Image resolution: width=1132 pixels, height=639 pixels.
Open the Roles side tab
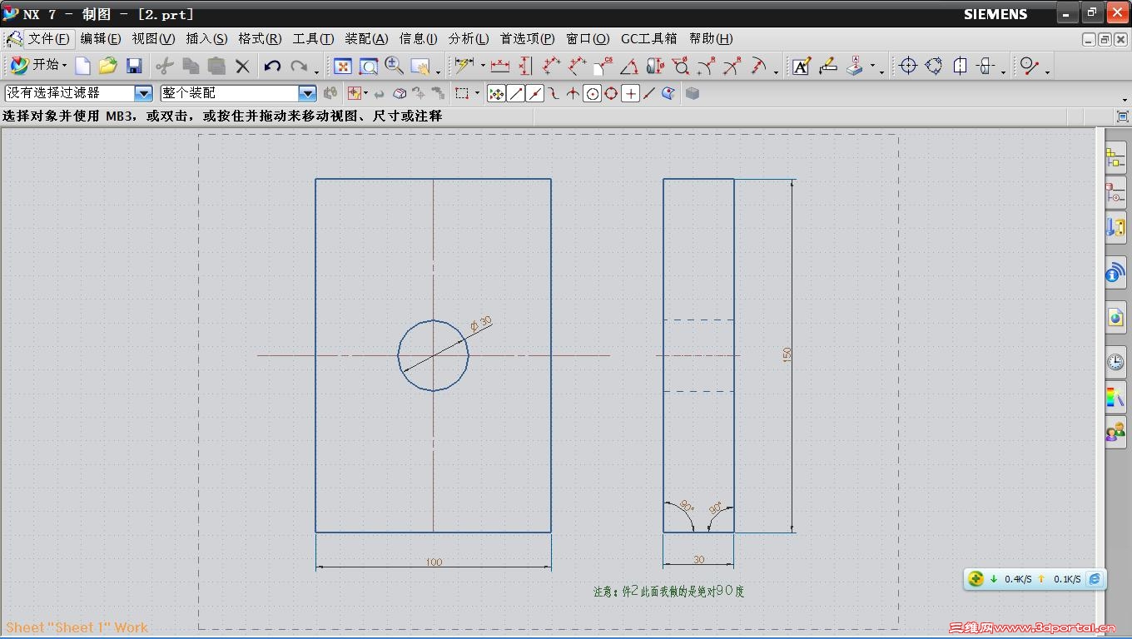[x=1115, y=433]
